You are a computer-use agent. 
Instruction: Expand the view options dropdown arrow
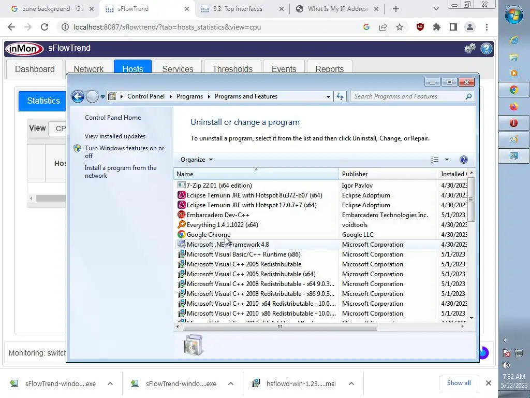point(447,160)
